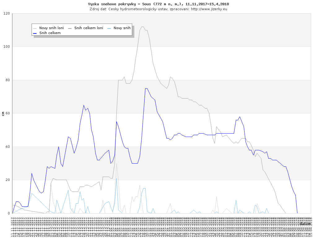Select the 'Snih celkem loni' legend label

click(89, 28)
